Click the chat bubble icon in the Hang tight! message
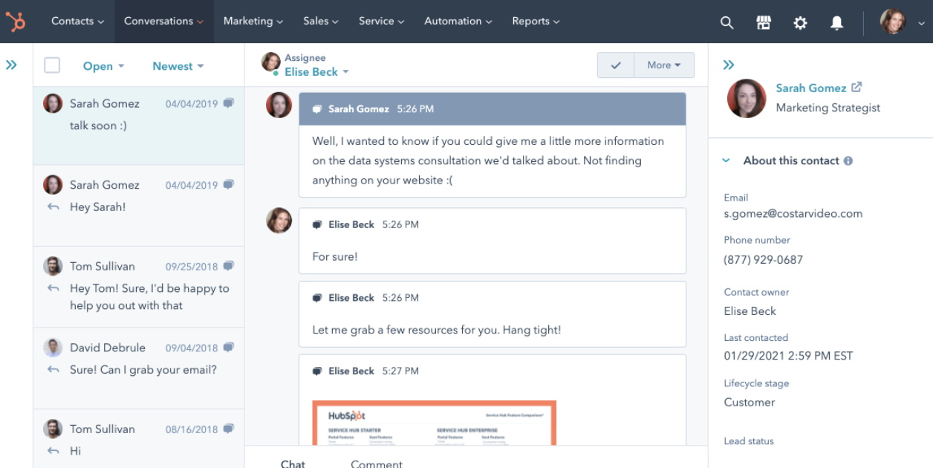 point(317,298)
